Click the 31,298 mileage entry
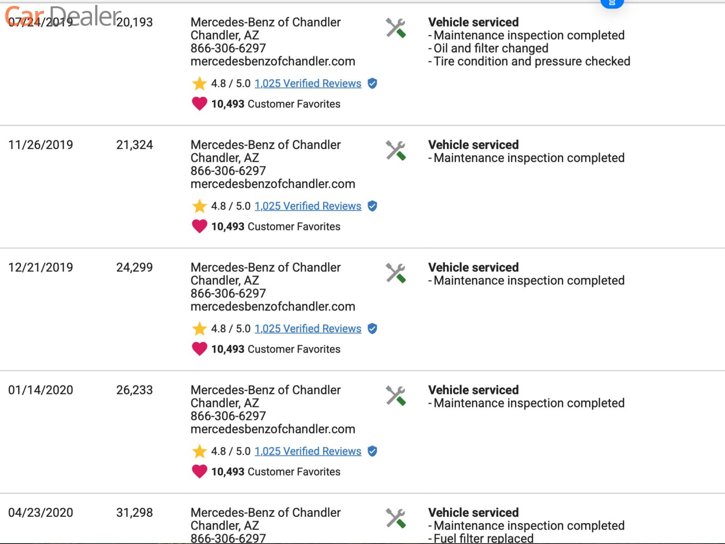This screenshot has width=725, height=544. click(x=135, y=513)
